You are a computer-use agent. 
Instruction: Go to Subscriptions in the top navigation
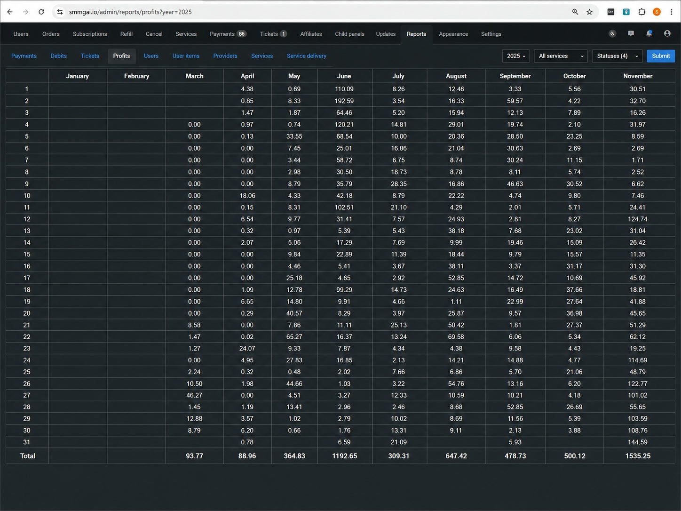(90, 34)
